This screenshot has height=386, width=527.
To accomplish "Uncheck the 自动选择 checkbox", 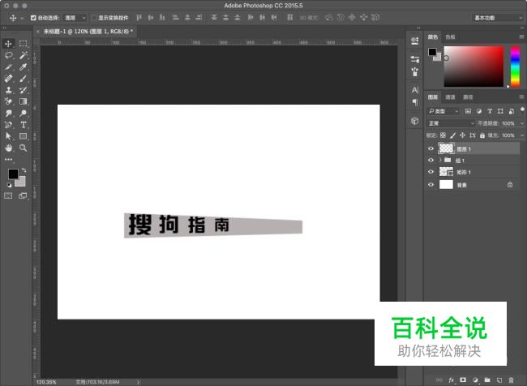I will tap(33, 18).
